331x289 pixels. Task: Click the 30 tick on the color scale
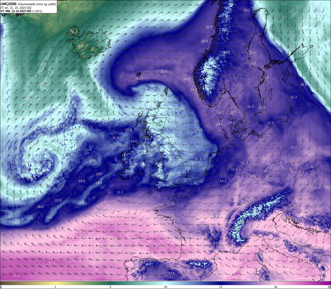tap(276, 287)
